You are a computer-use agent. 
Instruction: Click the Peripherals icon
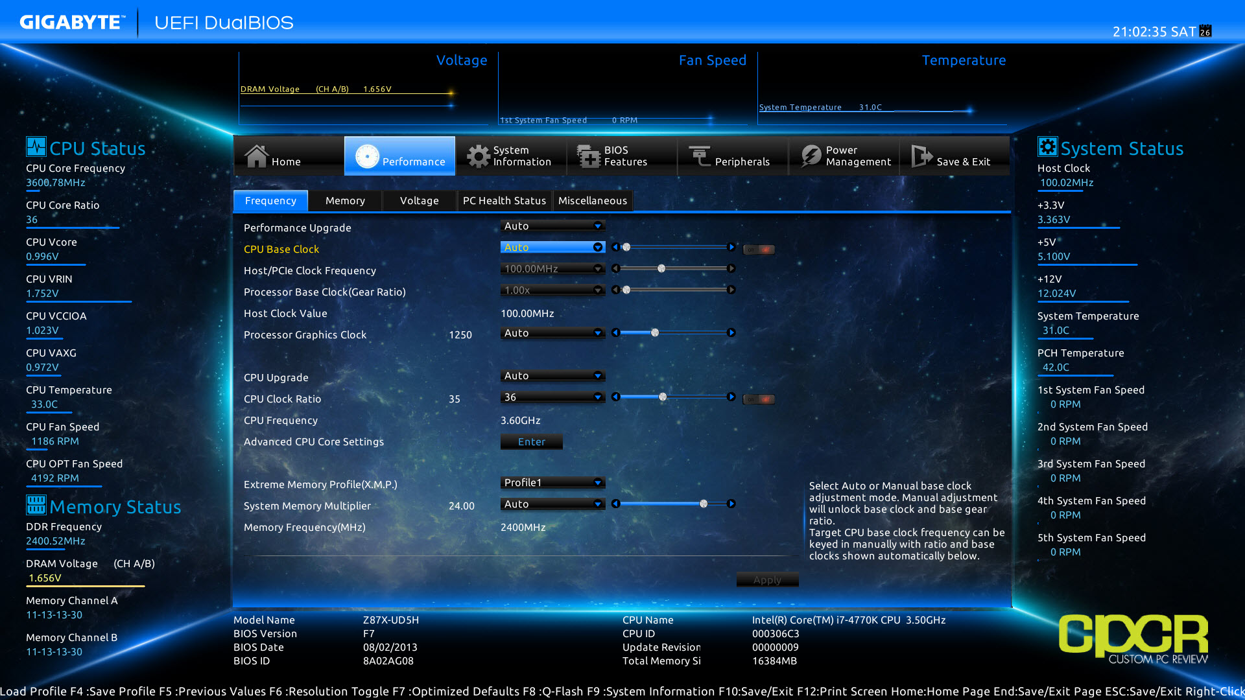(700, 156)
